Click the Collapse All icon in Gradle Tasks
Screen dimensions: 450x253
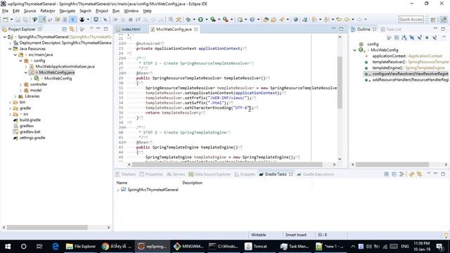pos(394,174)
